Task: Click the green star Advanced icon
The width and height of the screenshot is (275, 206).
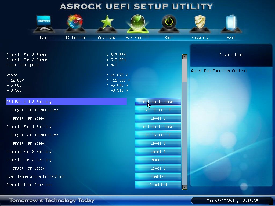Action: click(x=107, y=24)
